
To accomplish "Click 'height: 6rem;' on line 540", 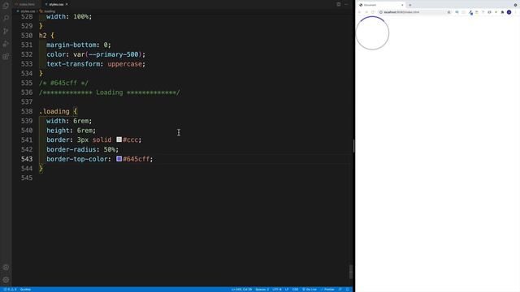I will pyautogui.click(x=71, y=131).
